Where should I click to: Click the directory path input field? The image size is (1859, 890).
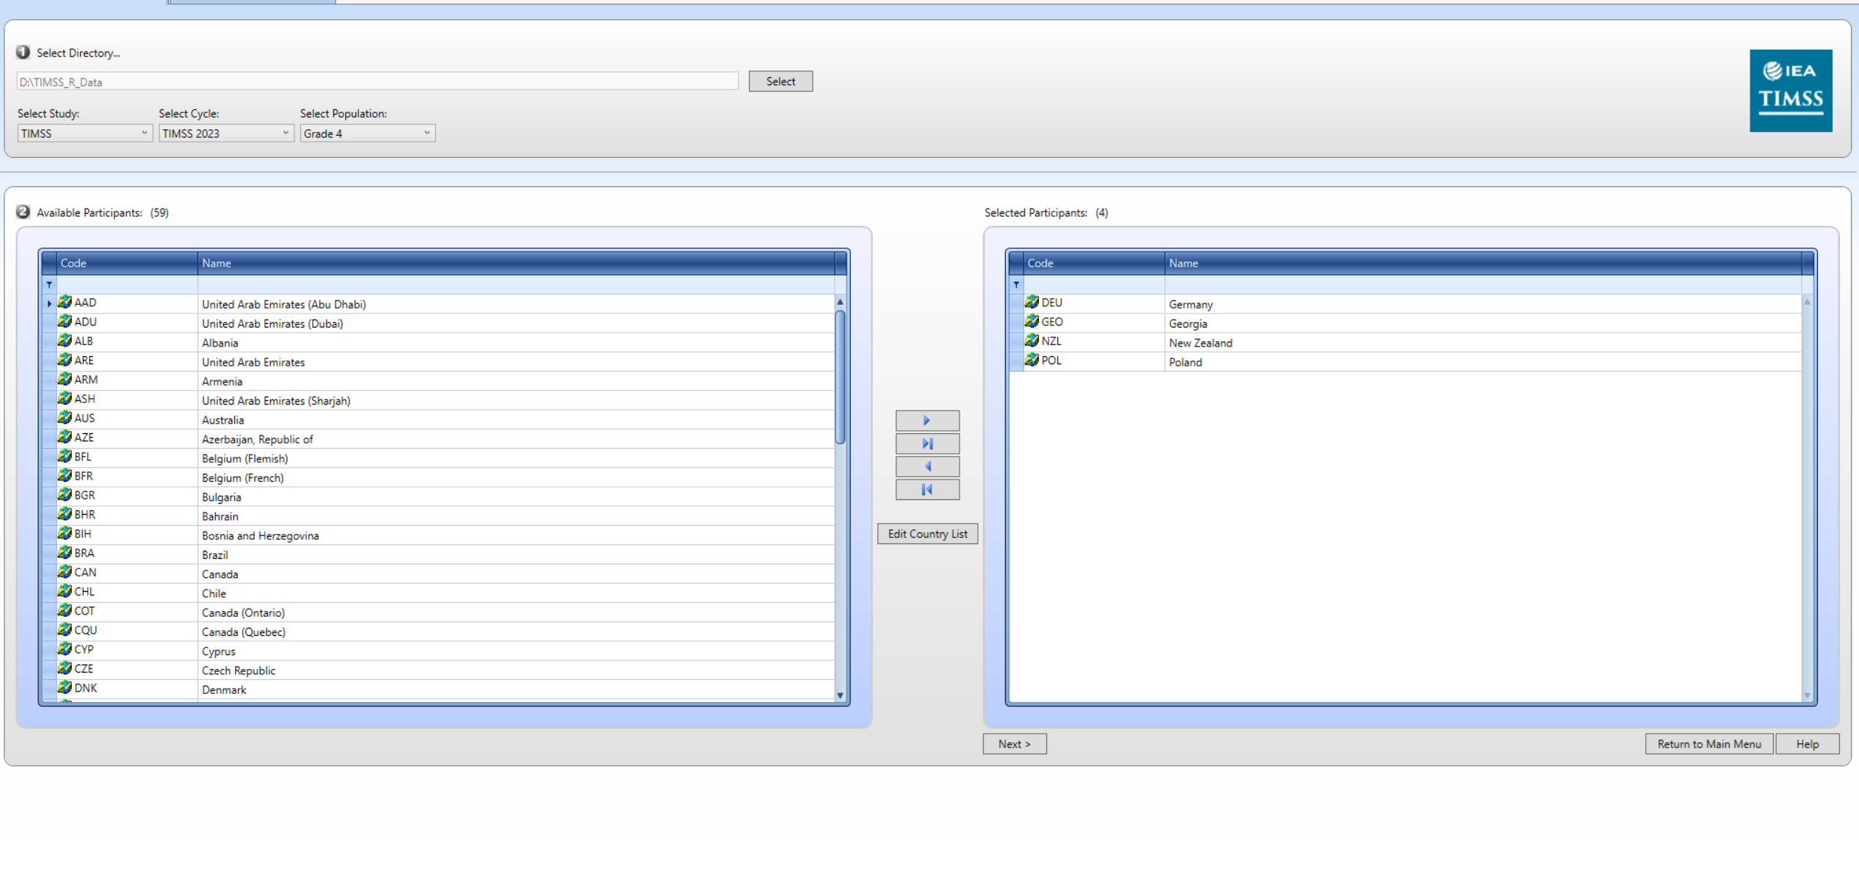pyautogui.click(x=377, y=82)
